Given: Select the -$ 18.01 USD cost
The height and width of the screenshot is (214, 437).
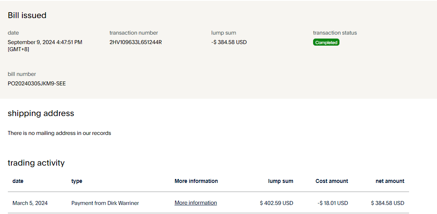Looking at the screenshot, I should (x=333, y=203).
